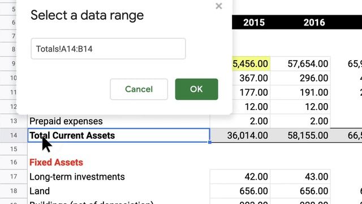Select the Total Current Assets cell
This screenshot has width=362, height=204.
(119, 135)
